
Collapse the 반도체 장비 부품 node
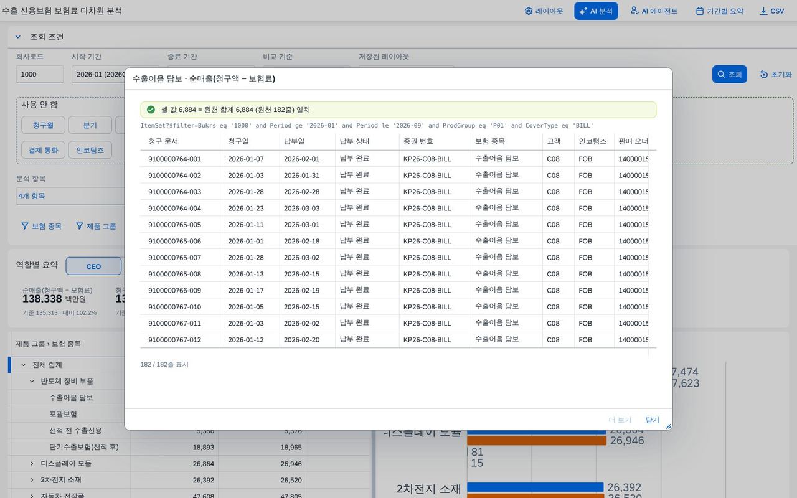coord(32,381)
